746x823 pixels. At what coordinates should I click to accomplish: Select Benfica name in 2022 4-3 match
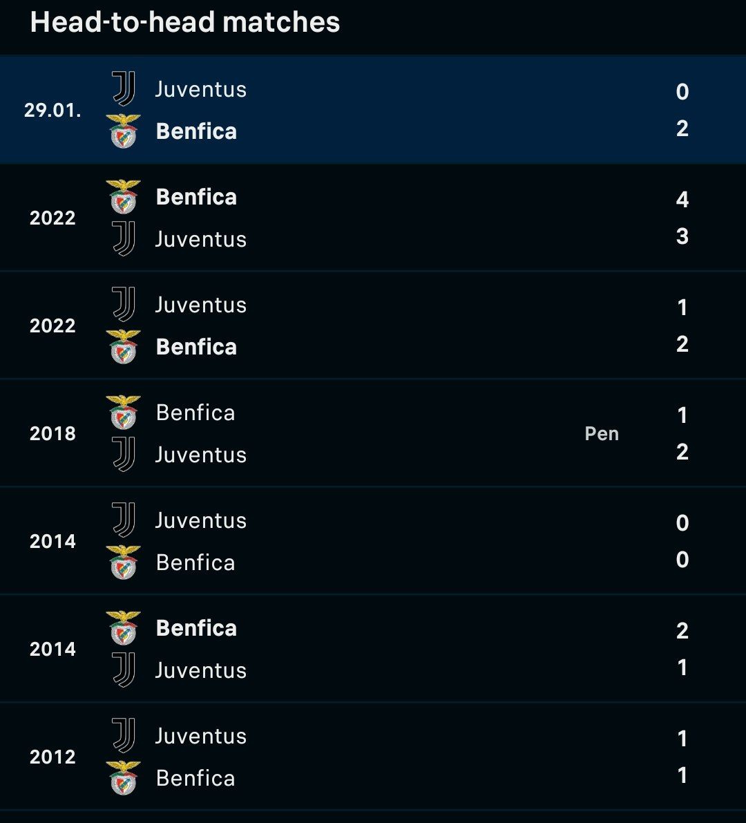[196, 198]
